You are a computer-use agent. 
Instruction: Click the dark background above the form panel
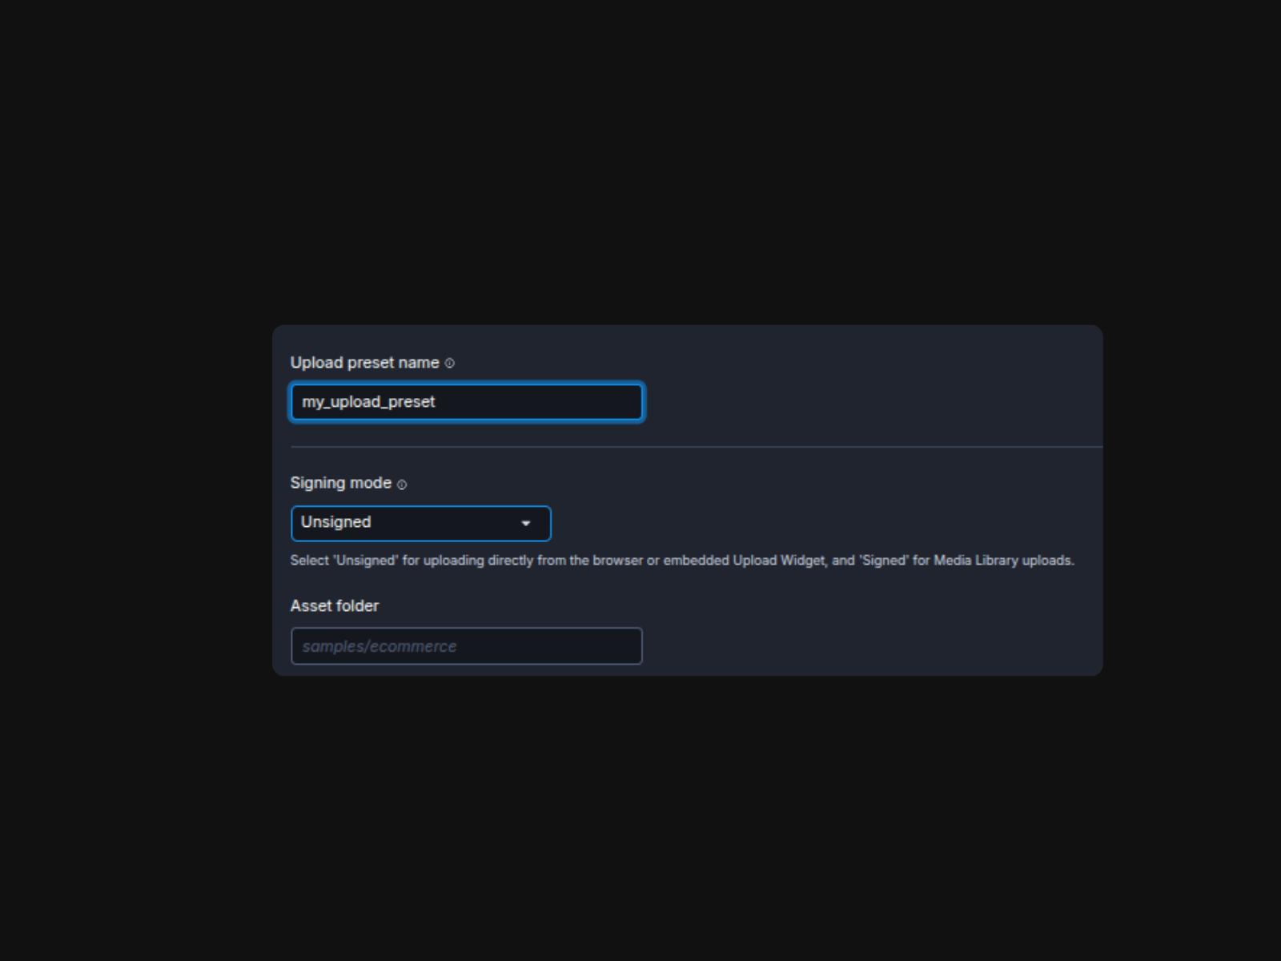[x=640, y=160]
